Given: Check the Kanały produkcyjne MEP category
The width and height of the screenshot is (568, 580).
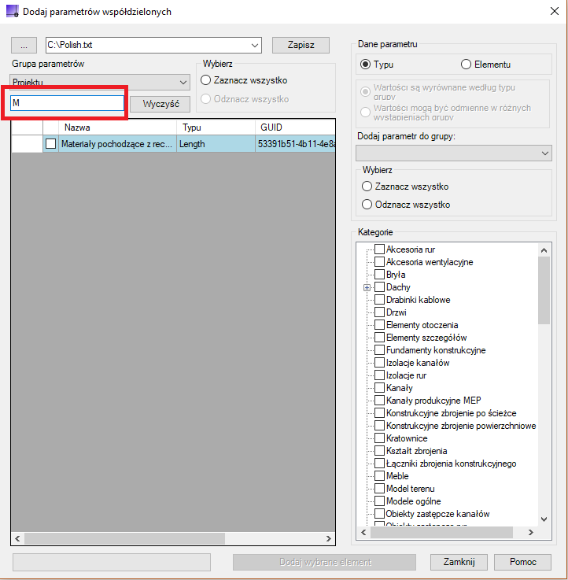Looking at the screenshot, I should coord(379,400).
